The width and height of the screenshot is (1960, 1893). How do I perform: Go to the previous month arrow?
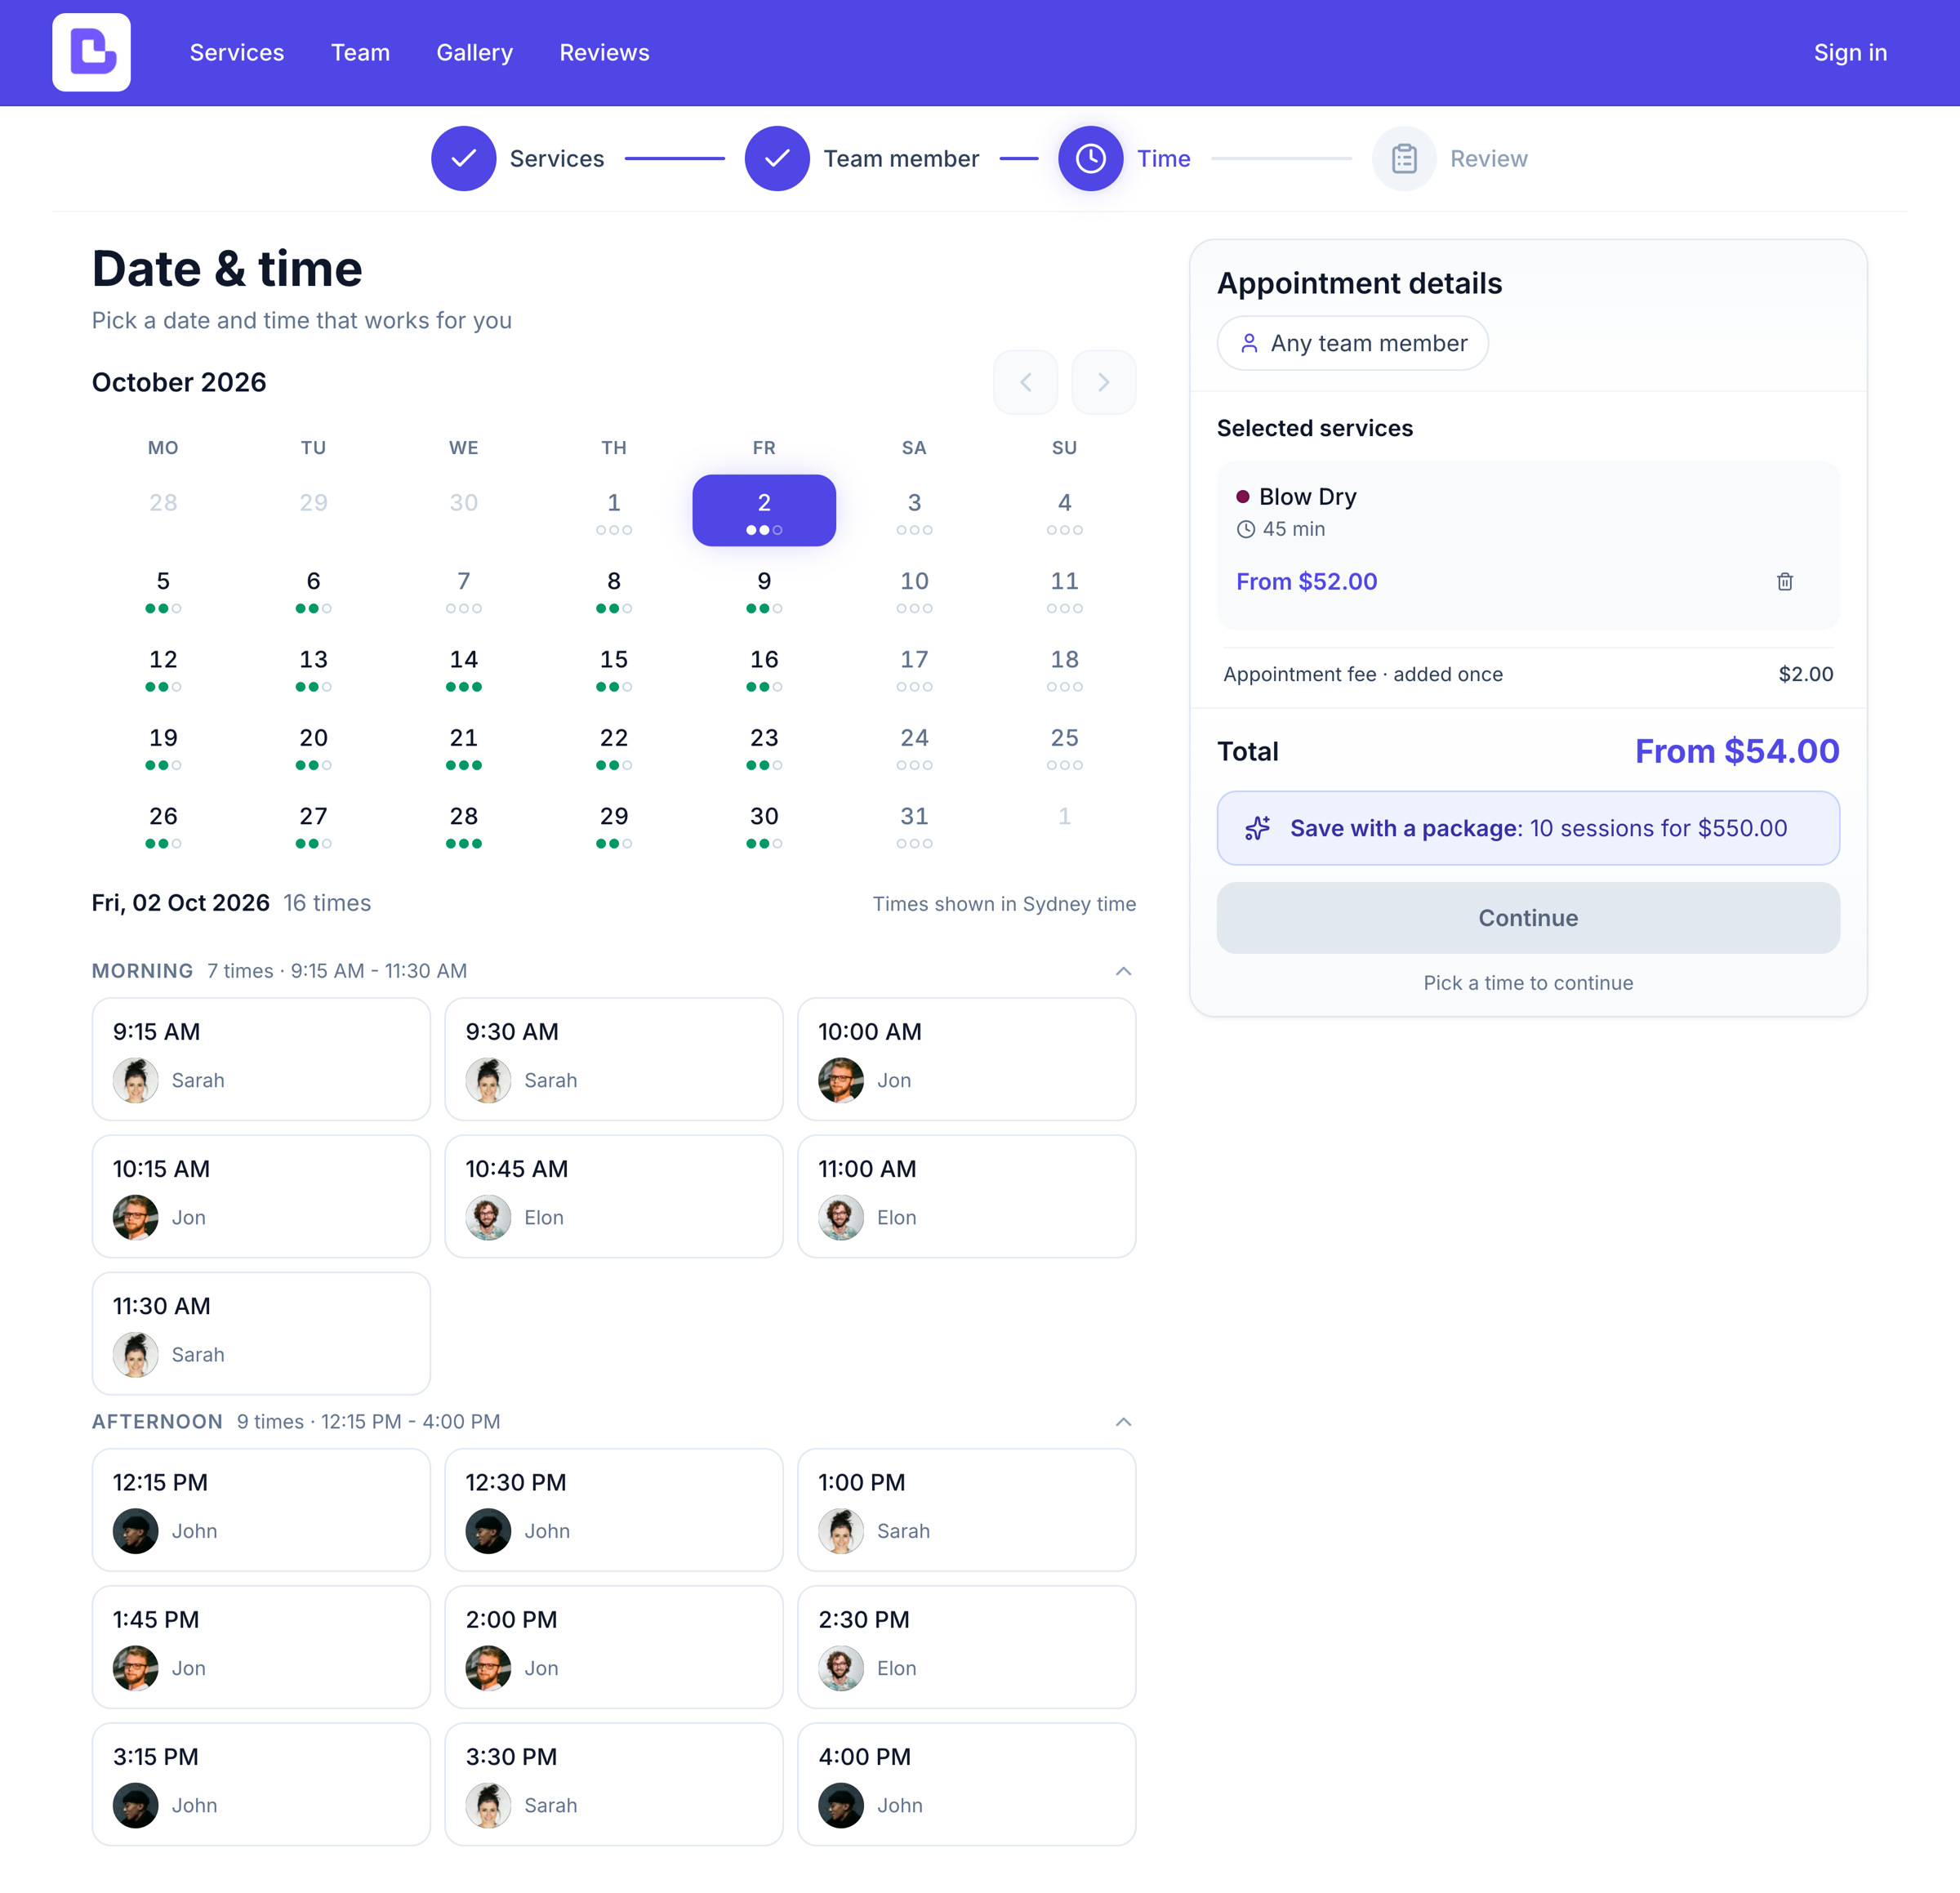(x=1025, y=382)
